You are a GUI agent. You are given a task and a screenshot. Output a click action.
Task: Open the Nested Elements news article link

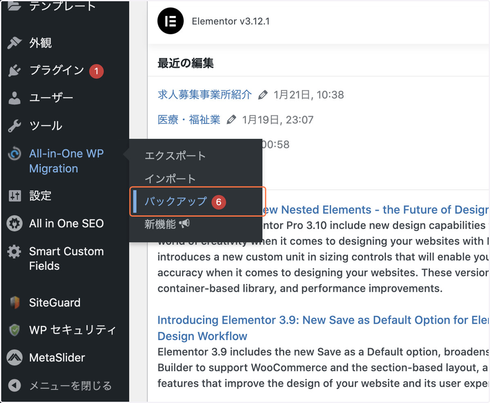click(x=376, y=210)
